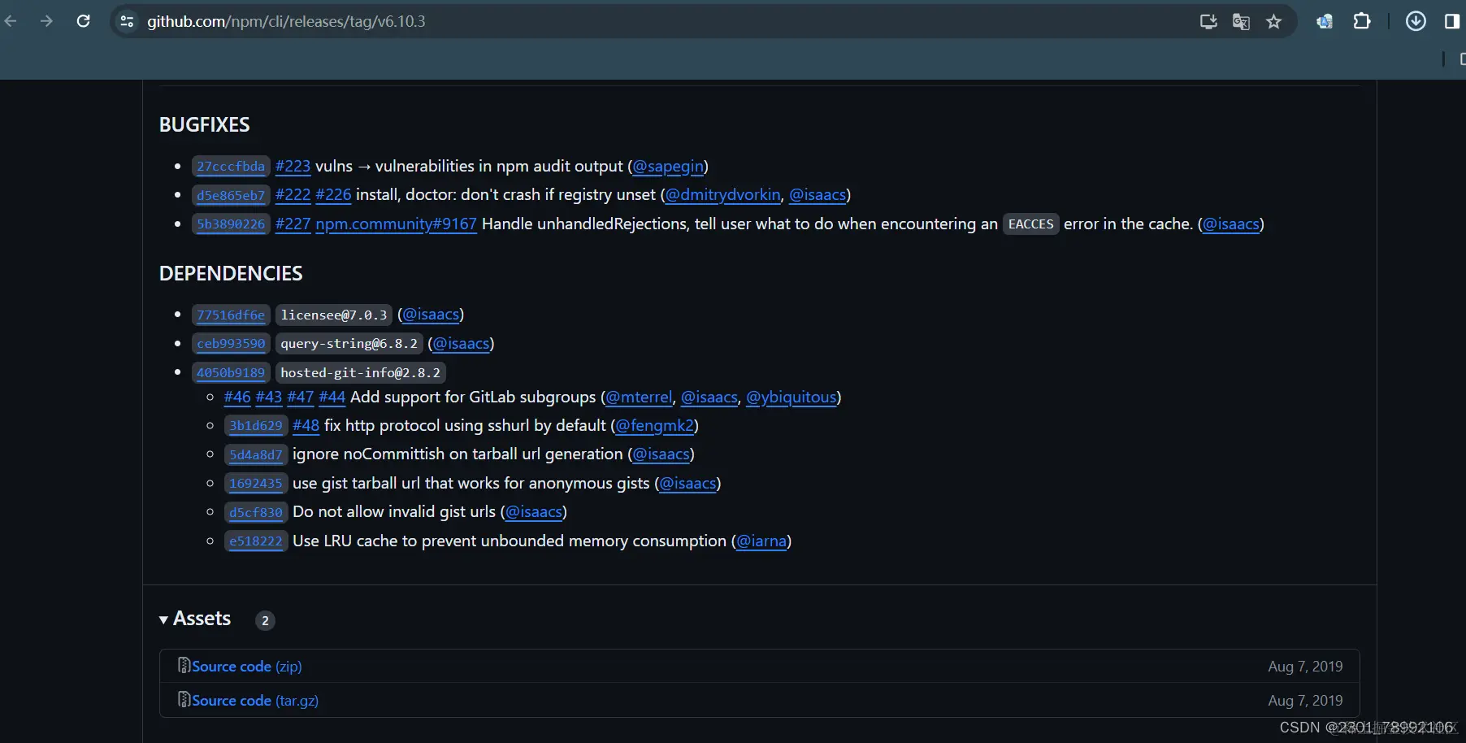This screenshot has height=743, width=1466.
Task: Open commit e518222
Action: coord(256,541)
